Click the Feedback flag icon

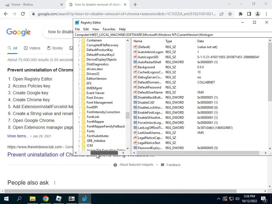tap(163, 165)
